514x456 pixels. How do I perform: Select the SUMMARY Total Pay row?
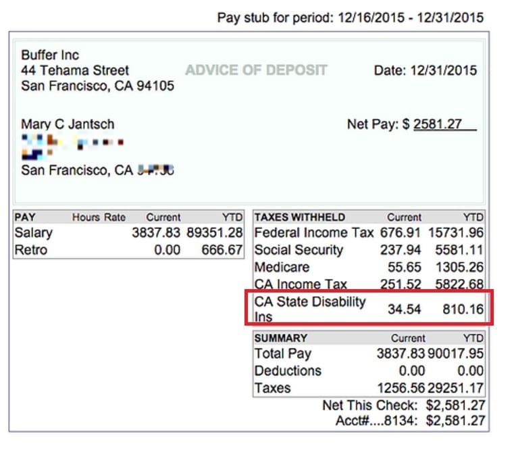point(369,354)
